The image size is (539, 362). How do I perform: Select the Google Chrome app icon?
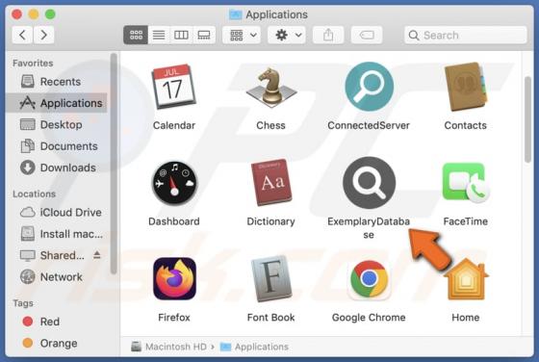[x=369, y=279]
